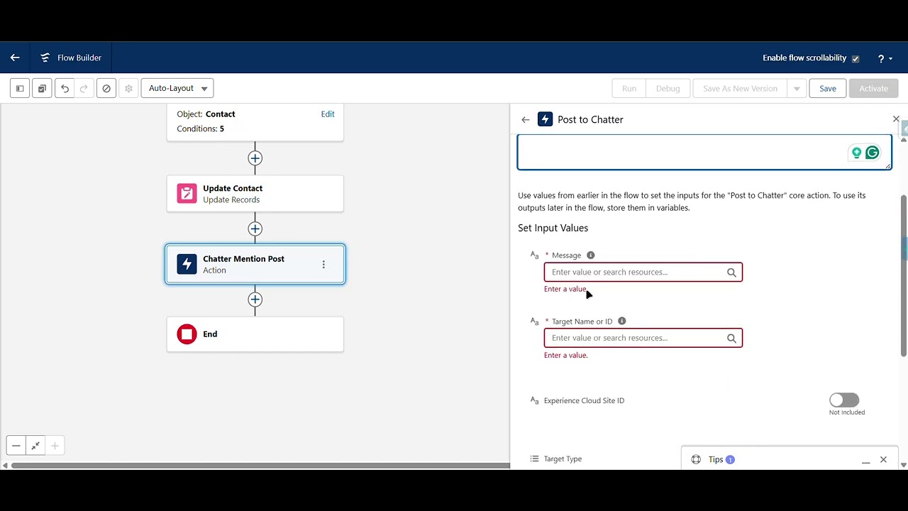Click the Activate button

coord(873,89)
